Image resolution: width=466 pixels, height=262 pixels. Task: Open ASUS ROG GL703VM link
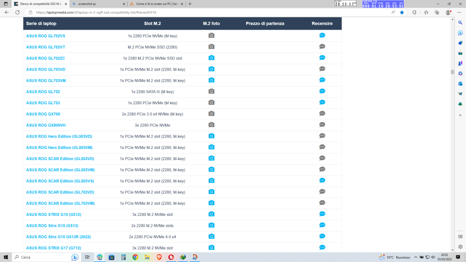click(46, 81)
